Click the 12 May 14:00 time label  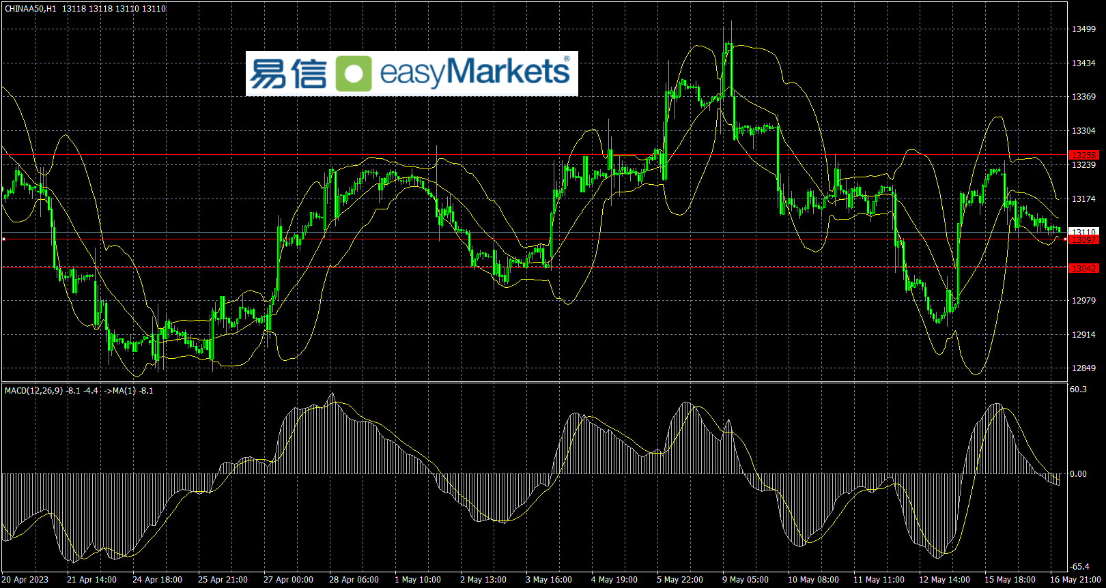click(944, 580)
